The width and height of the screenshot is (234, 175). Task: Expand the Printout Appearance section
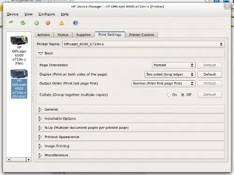click(x=131, y=137)
